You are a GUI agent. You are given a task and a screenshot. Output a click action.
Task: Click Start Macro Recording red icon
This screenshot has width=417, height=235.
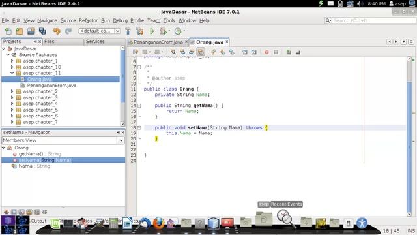click(266, 52)
